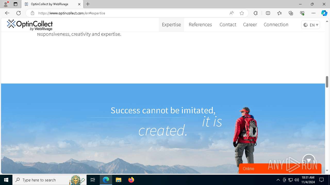Launch Copilot sidebar icon
This screenshot has width=330, height=185.
pos(324,13)
